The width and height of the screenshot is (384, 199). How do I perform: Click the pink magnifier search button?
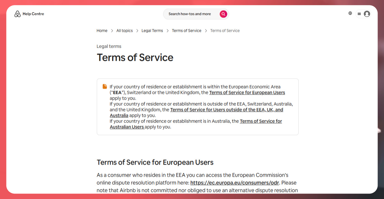[223, 14]
